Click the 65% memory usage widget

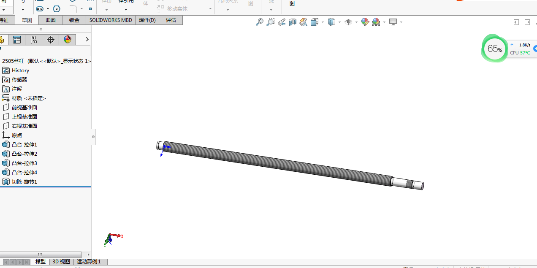[495, 48]
